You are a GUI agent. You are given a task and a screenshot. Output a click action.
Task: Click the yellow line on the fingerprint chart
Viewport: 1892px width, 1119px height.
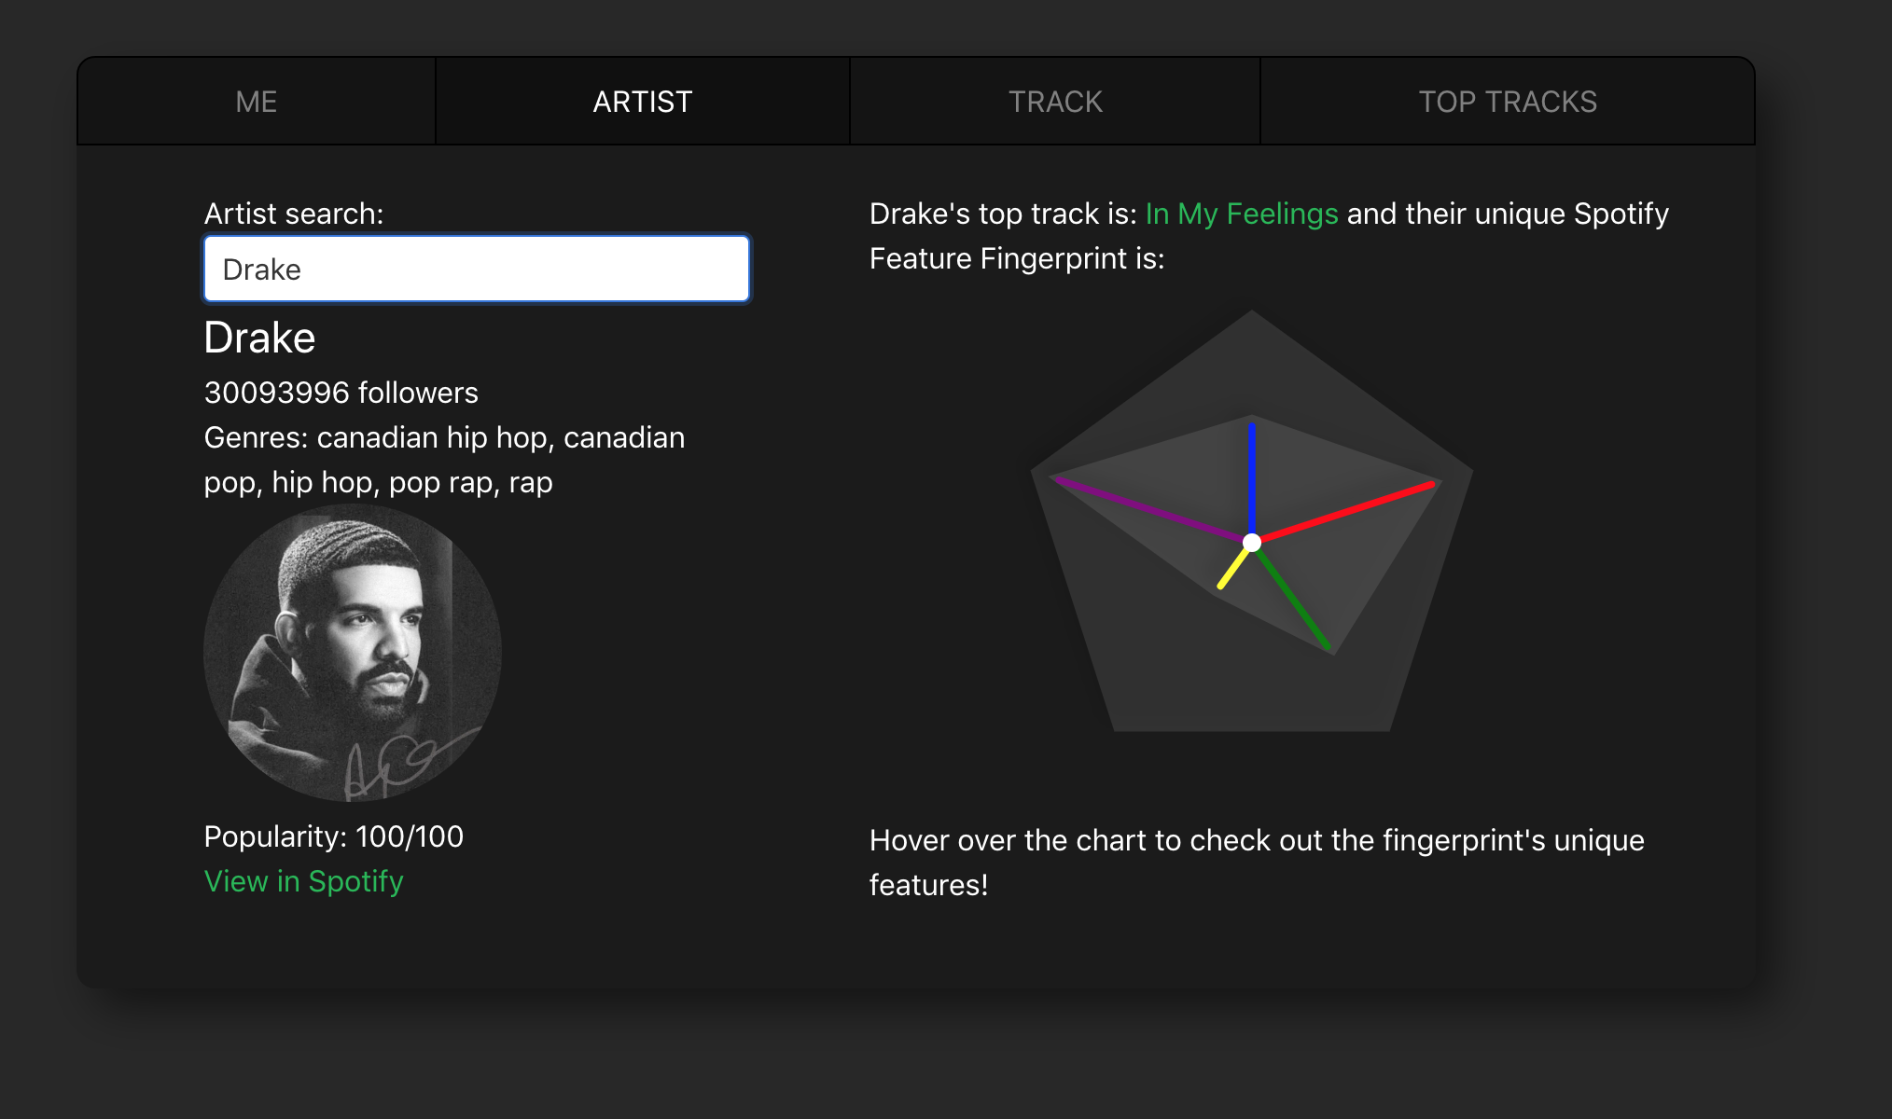pyautogui.click(x=1233, y=567)
